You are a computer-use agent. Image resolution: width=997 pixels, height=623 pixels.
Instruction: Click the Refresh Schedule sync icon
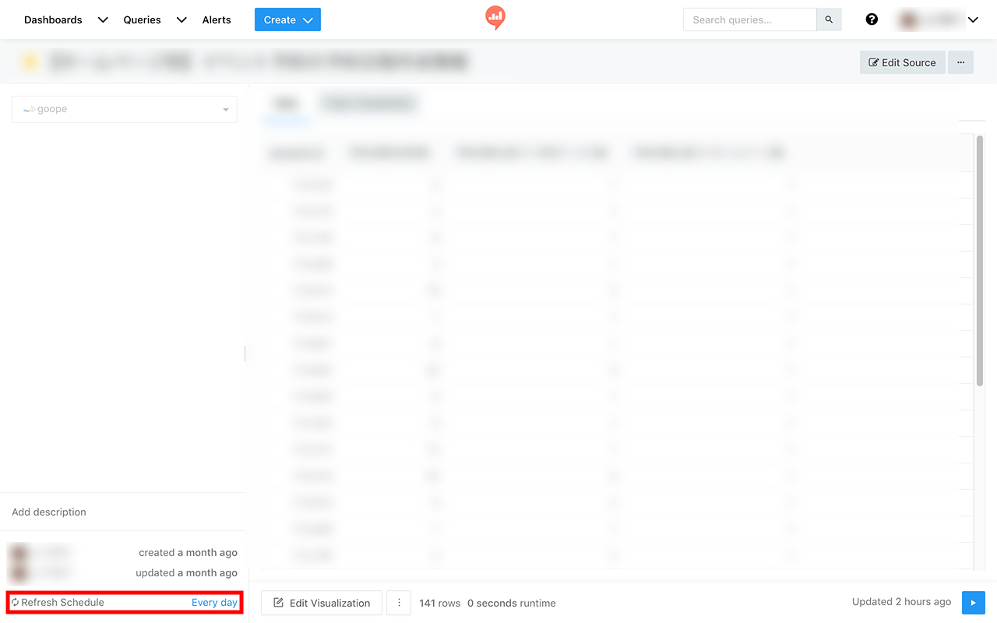coord(15,602)
